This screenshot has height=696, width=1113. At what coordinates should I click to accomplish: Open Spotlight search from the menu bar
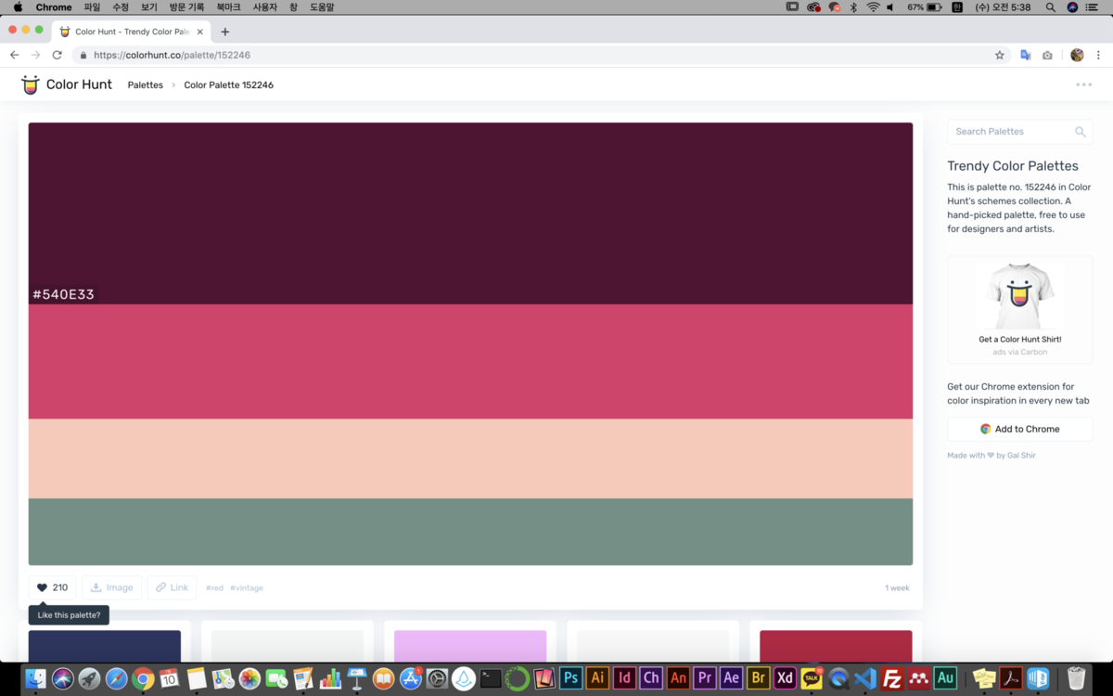pyautogui.click(x=1051, y=6)
